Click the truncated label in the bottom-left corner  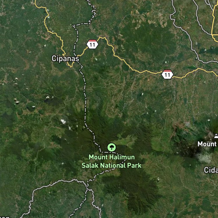pyautogui.click(x=4, y=217)
